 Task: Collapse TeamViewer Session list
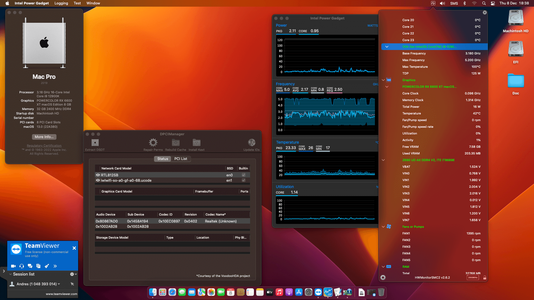(10, 274)
